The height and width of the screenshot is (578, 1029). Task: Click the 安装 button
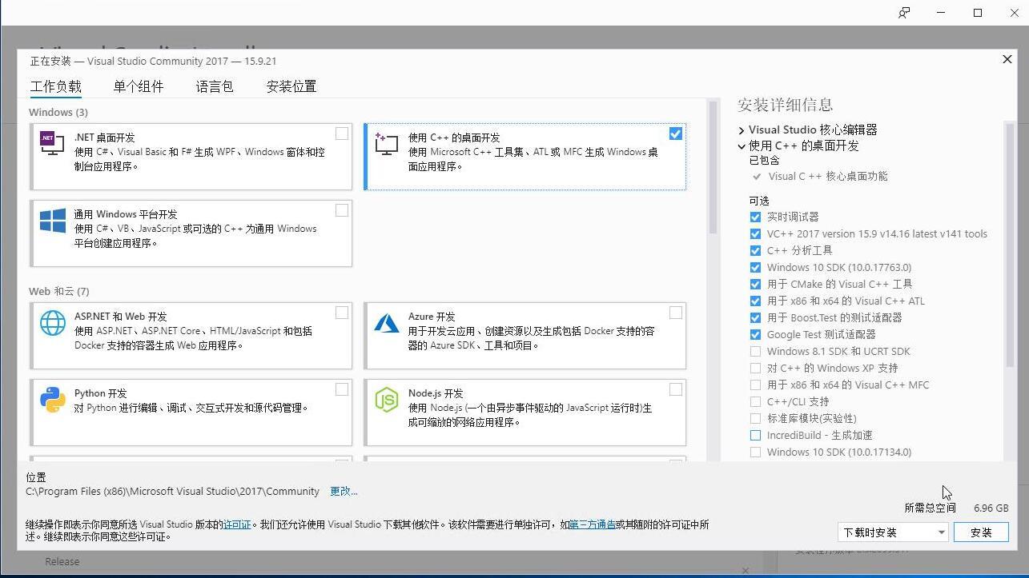[981, 532]
